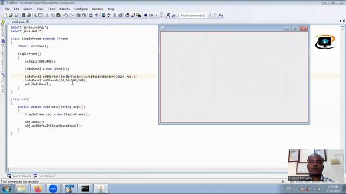Open the Configure menu
The width and height of the screenshot is (346, 194).
coord(81,9)
